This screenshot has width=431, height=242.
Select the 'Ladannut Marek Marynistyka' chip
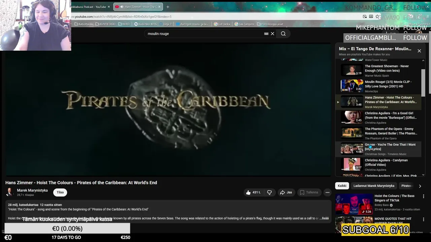pos(374,186)
